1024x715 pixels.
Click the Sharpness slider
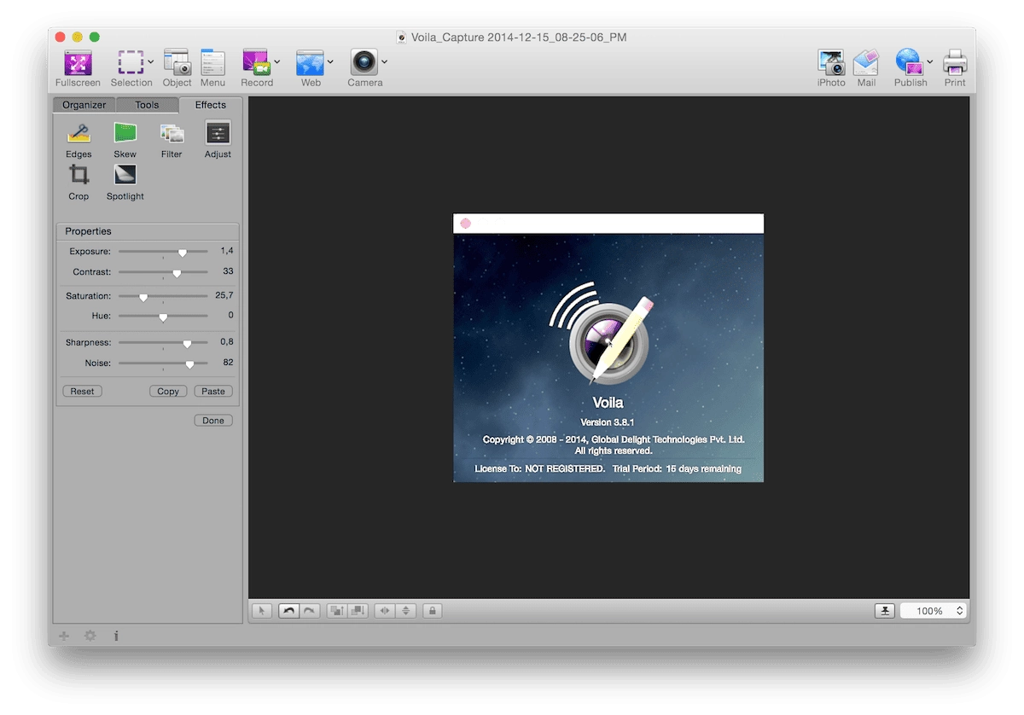[163, 342]
